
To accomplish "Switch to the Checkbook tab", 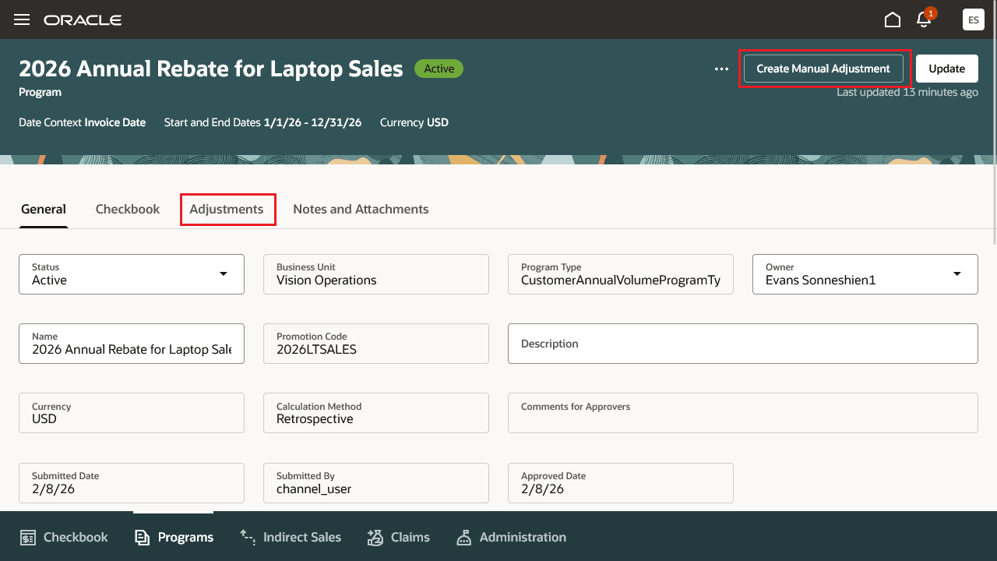I will point(128,209).
